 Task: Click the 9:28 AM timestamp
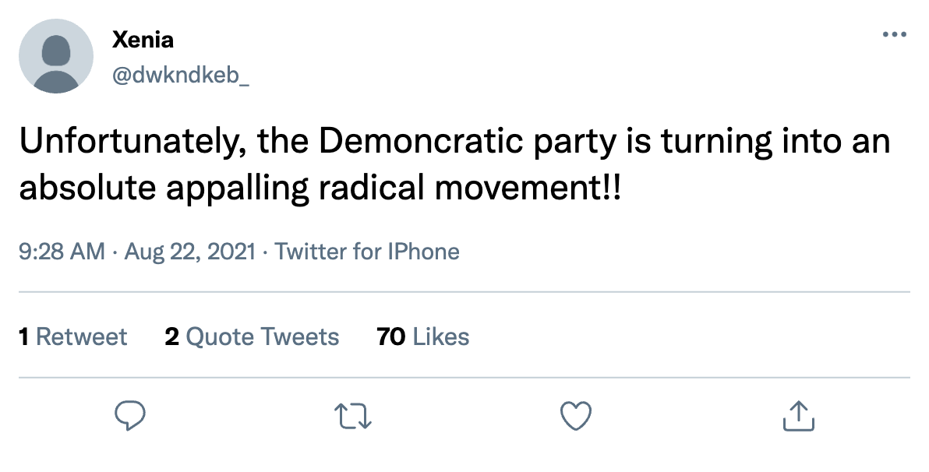coord(61,252)
